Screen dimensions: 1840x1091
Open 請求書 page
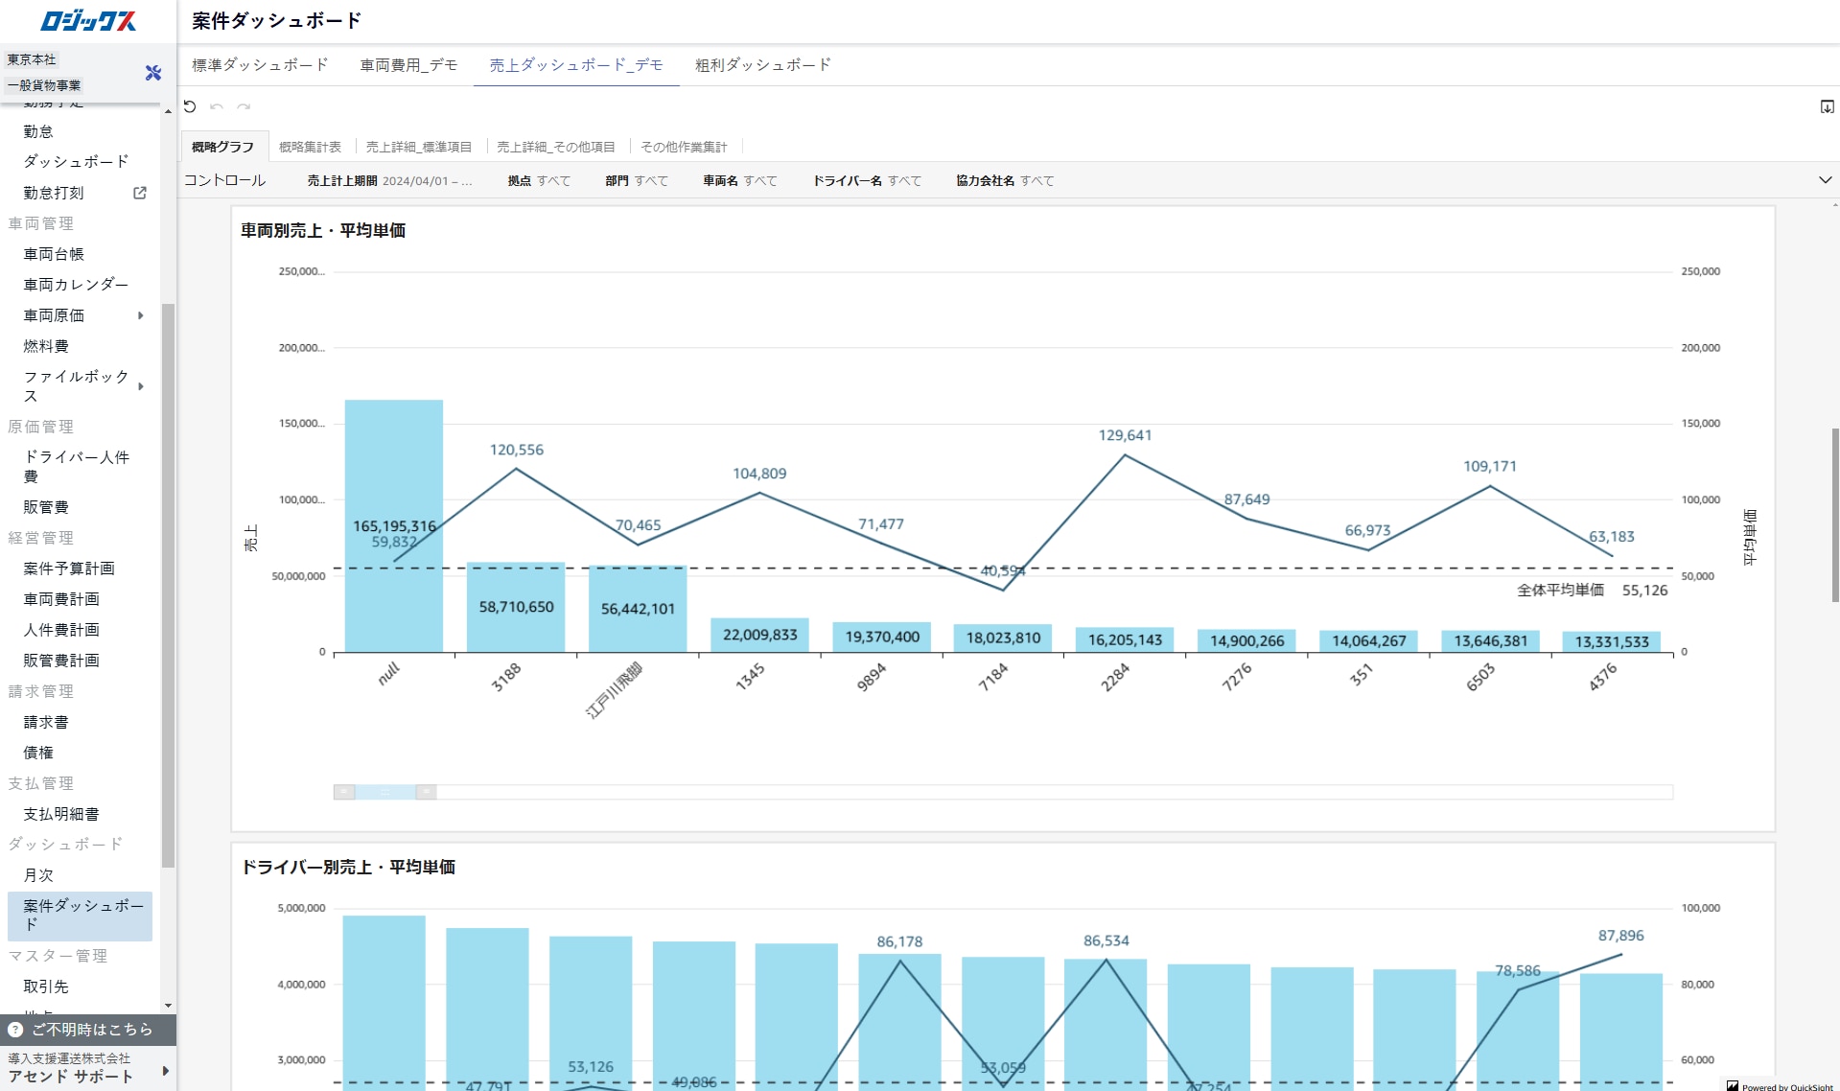coord(46,722)
